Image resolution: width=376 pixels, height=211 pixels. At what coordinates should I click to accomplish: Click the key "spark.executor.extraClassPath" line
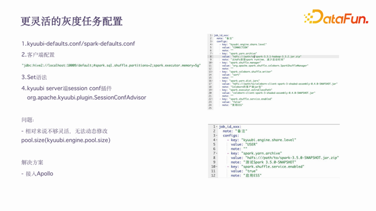point(246,90)
